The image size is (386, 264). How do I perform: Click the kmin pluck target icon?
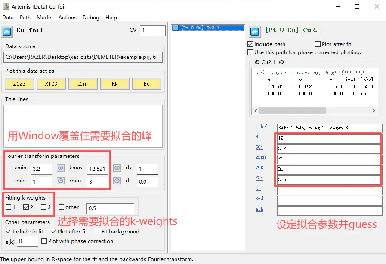click(x=61, y=168)
